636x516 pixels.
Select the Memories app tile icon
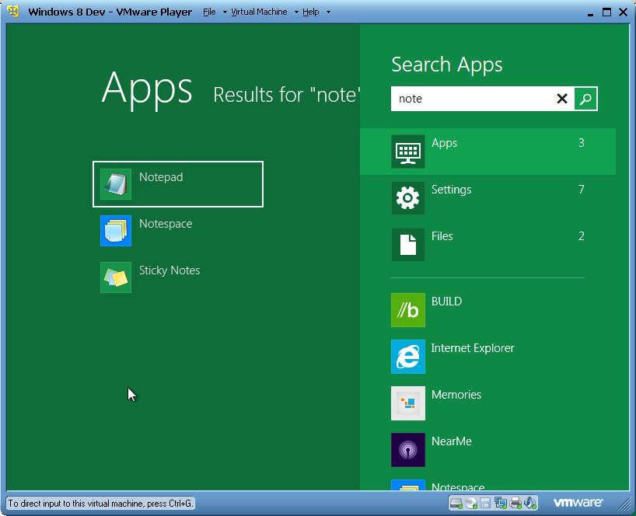(x=408, y=403)
